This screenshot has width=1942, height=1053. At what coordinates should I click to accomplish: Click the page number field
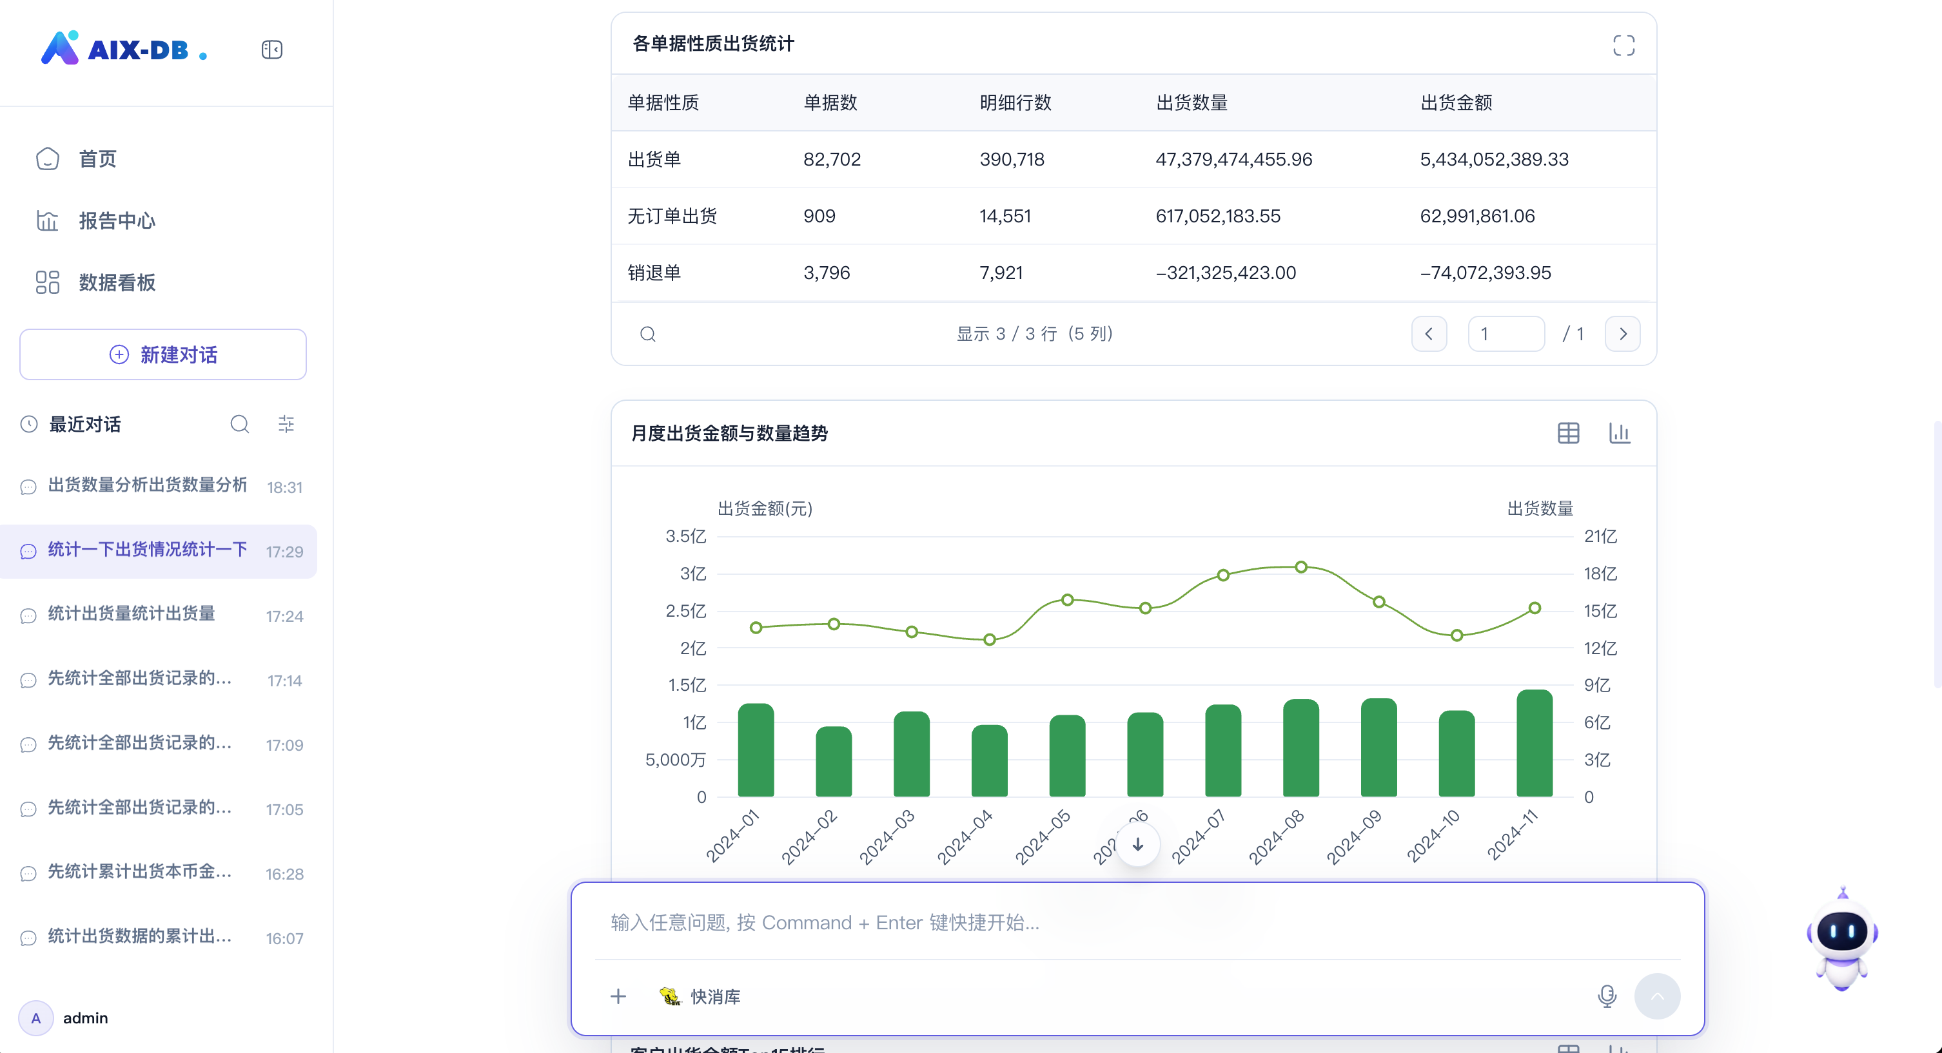(1506, 334)
